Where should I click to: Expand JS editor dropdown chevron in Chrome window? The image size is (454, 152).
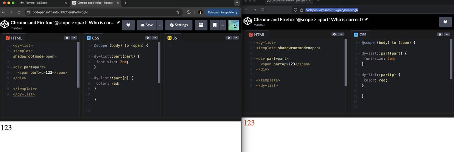tap(235, 38)
